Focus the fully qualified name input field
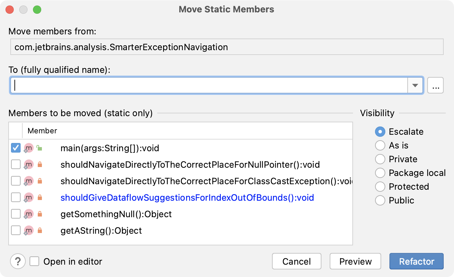Image resolution: width=454 pixels, height=277 pixels. (209, 85)
